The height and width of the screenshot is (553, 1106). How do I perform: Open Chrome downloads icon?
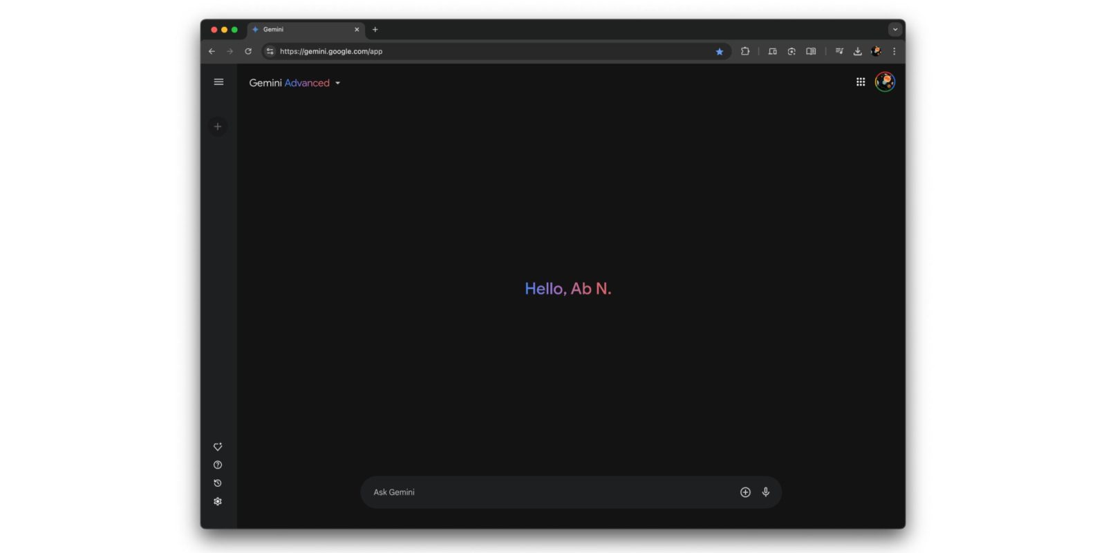[857, 51]
